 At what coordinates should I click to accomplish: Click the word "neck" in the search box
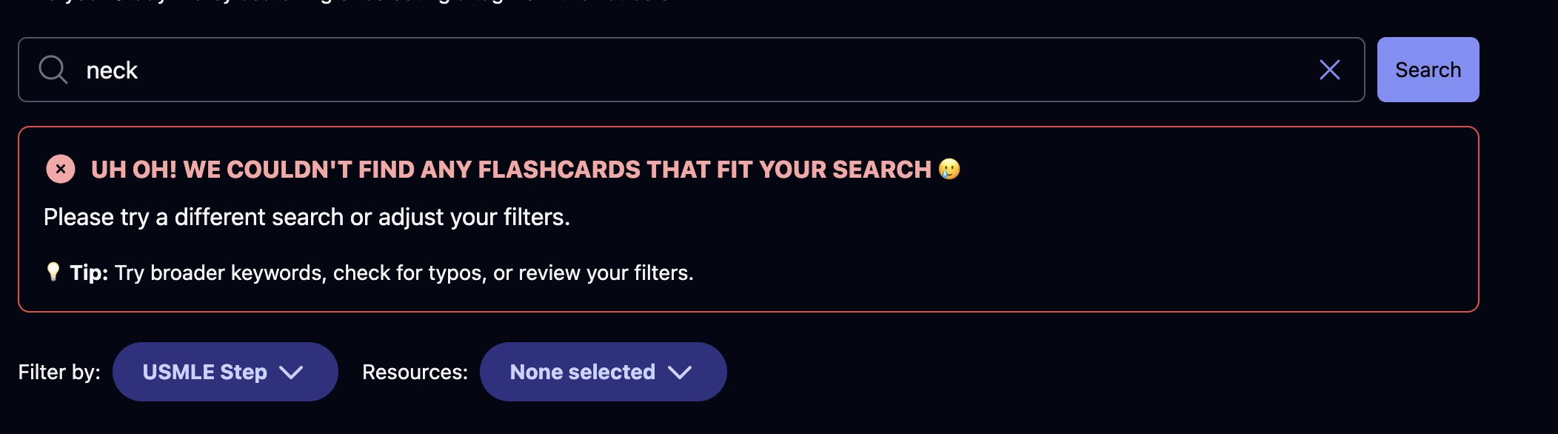[112, 70]
